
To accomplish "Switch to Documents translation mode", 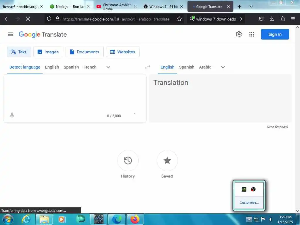I will pos(85,52).
